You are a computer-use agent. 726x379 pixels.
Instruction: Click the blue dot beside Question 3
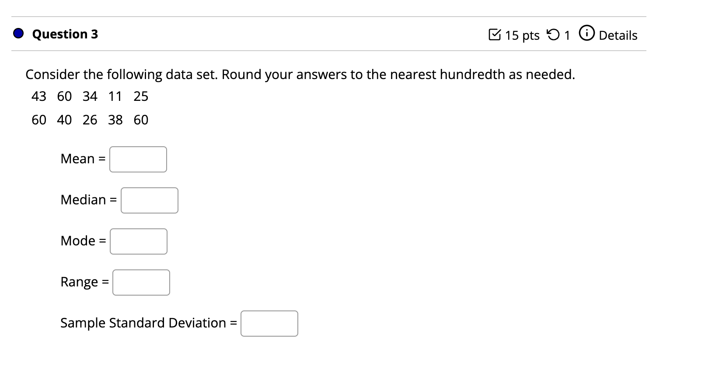pos(18,34)
